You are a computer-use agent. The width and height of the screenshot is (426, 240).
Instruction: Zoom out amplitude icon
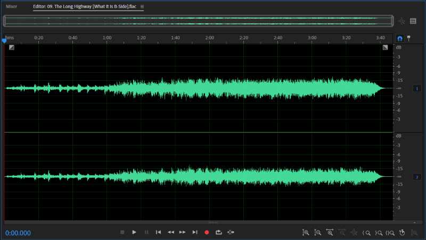(317, 233)
